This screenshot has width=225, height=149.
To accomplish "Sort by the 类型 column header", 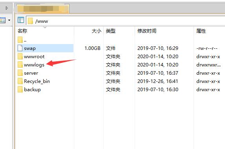I will click(111, 31).
